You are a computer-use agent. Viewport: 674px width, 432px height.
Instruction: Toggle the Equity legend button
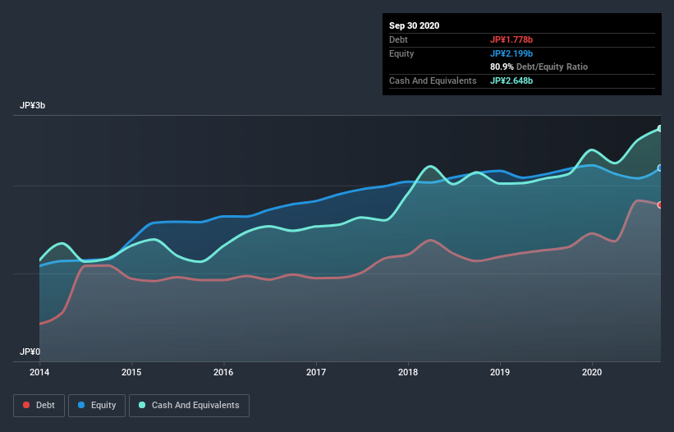tap(97, 406)
